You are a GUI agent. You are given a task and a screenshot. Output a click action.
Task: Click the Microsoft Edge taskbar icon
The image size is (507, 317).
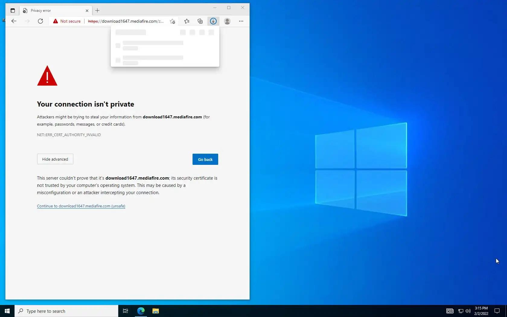141,311
